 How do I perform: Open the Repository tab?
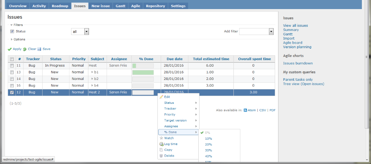pyautogui.click(x=155, y=6)
